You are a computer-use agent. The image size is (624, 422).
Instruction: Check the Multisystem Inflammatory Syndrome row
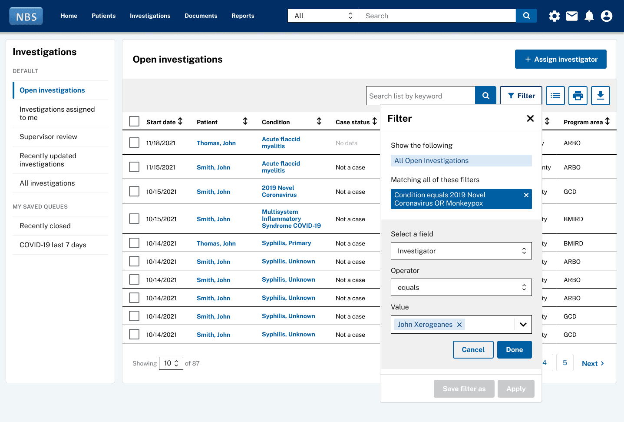point(134,219)
